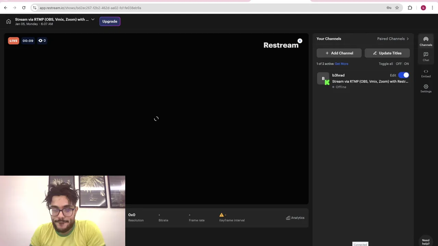Open stream Analytics
This screenshot has width=438, height=246.
coord(295,218)
